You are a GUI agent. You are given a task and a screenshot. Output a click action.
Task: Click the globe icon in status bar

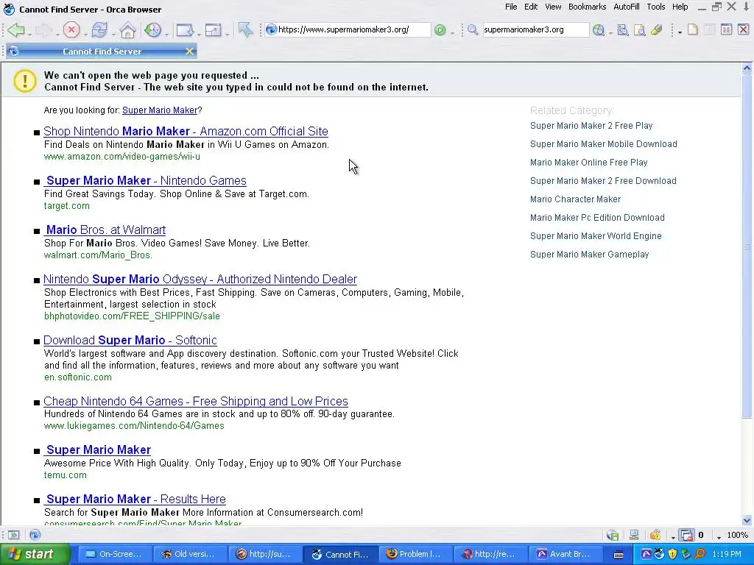coord(35,535)
